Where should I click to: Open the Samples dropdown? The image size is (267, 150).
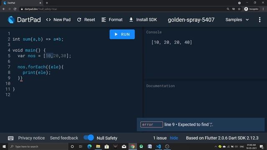click(237, 20)
